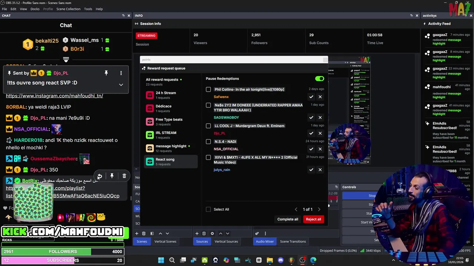Switch to Vertical Sources tab
Image resolution: width=474 pixels, height=266 pixels.
(226, 242)
